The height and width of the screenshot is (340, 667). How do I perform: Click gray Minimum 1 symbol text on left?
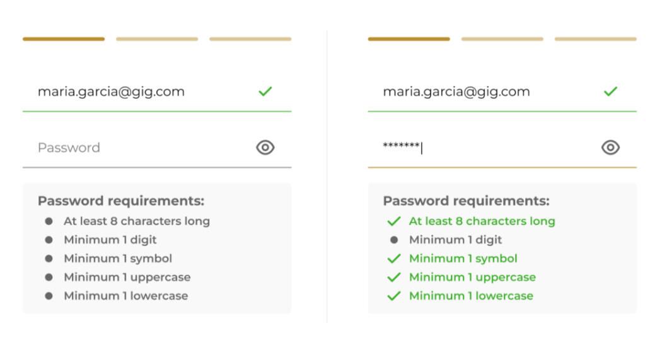coord(118,259)
